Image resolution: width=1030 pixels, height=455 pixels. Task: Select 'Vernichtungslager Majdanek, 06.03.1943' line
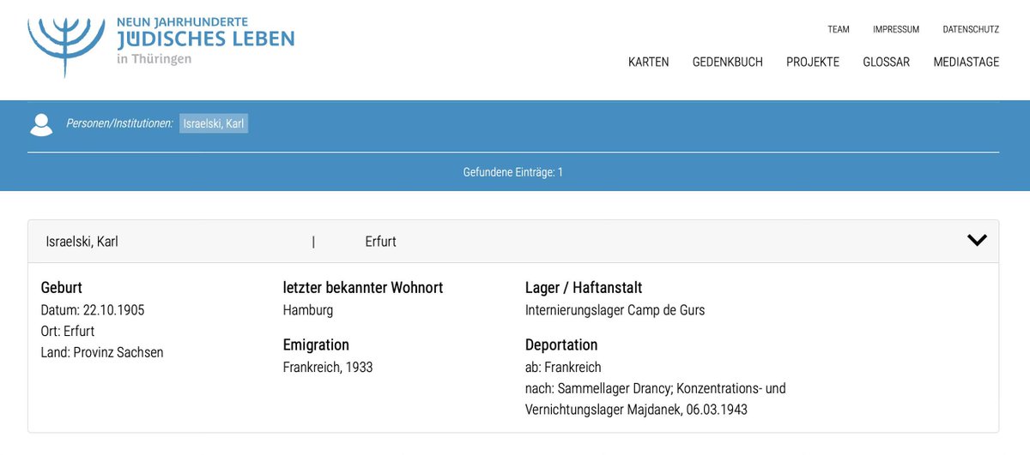click(x=636, y=410)
